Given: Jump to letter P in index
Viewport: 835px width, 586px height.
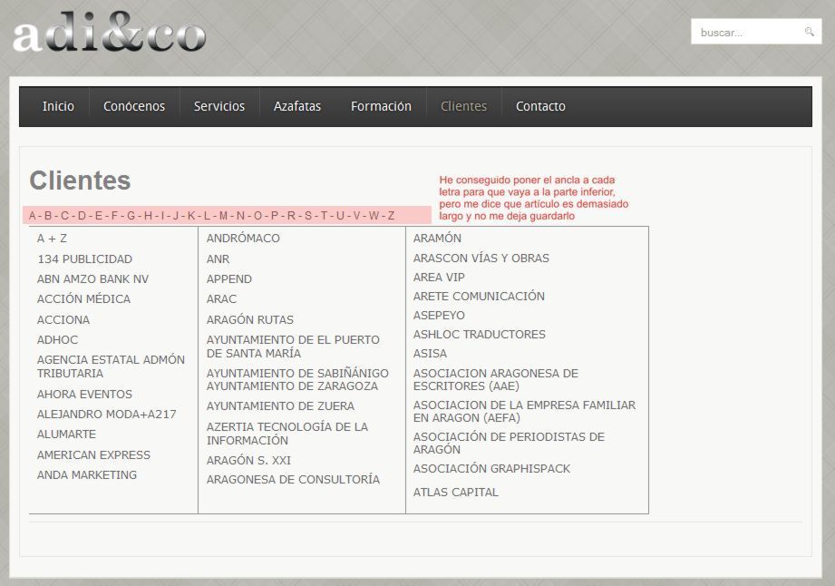Looking at the screenshot, I should [275, 216].
